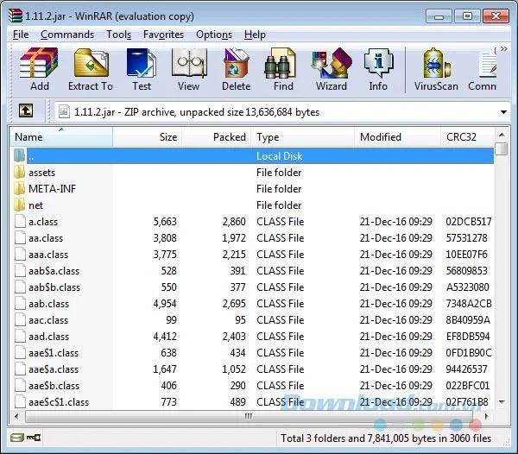The image size is (518, 454).
Task: Open the Commands menu
Action: coord(67,35)
